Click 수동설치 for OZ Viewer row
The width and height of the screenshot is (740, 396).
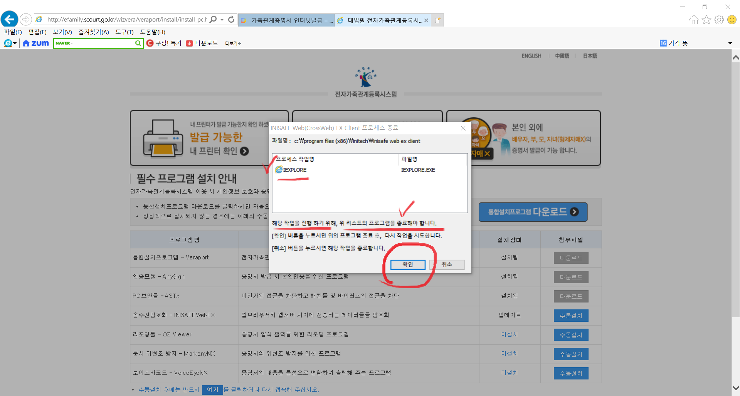(x=571, y=335)
